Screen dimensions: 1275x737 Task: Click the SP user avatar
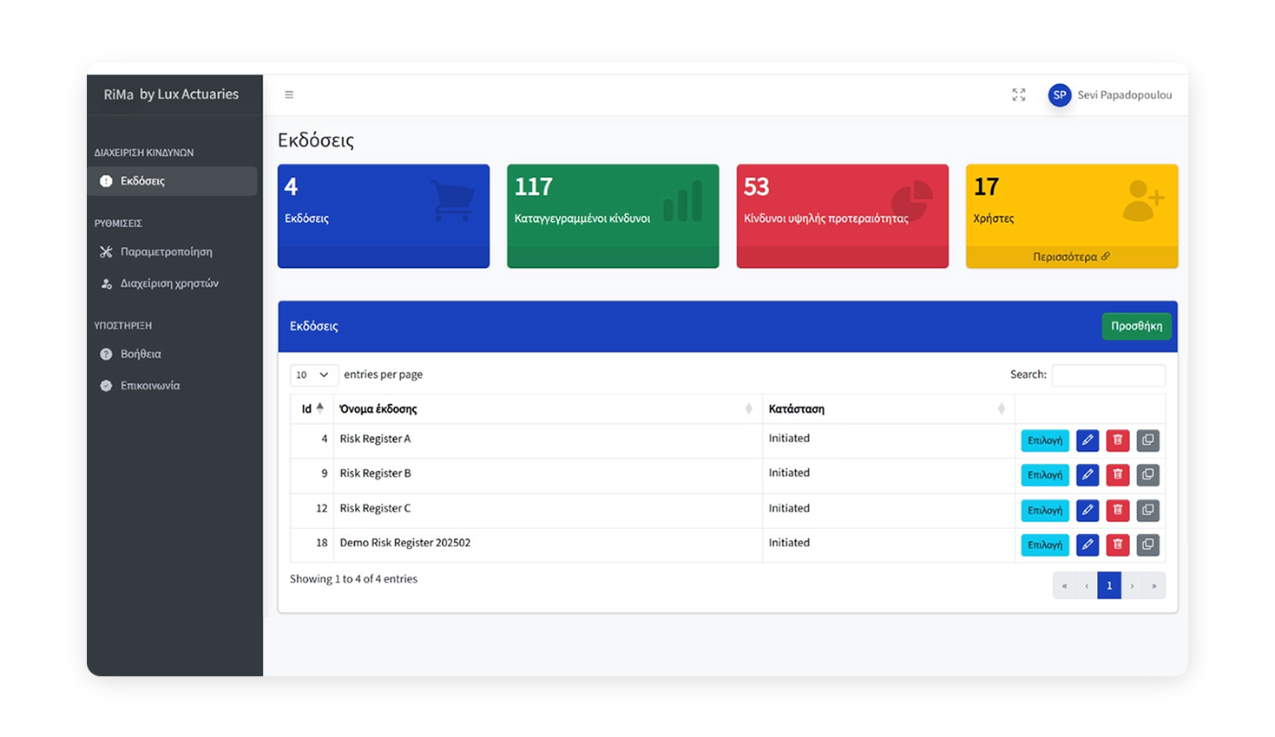coord(1059,95)
